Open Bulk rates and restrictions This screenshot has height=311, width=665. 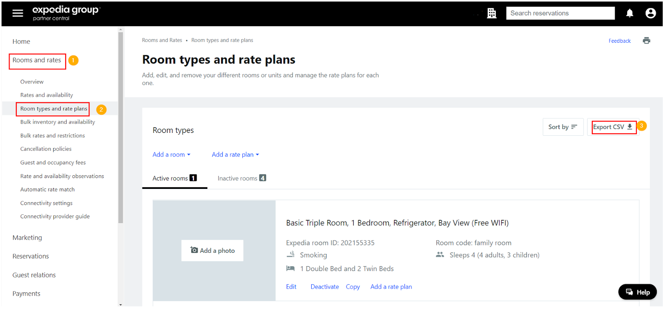pyautogui.click(x=52, y=136)
